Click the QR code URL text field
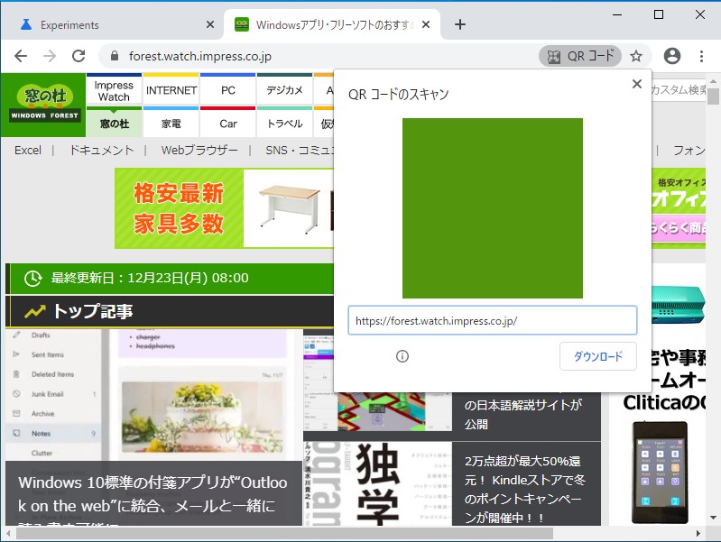721x542 pixels. coord(493,320)
